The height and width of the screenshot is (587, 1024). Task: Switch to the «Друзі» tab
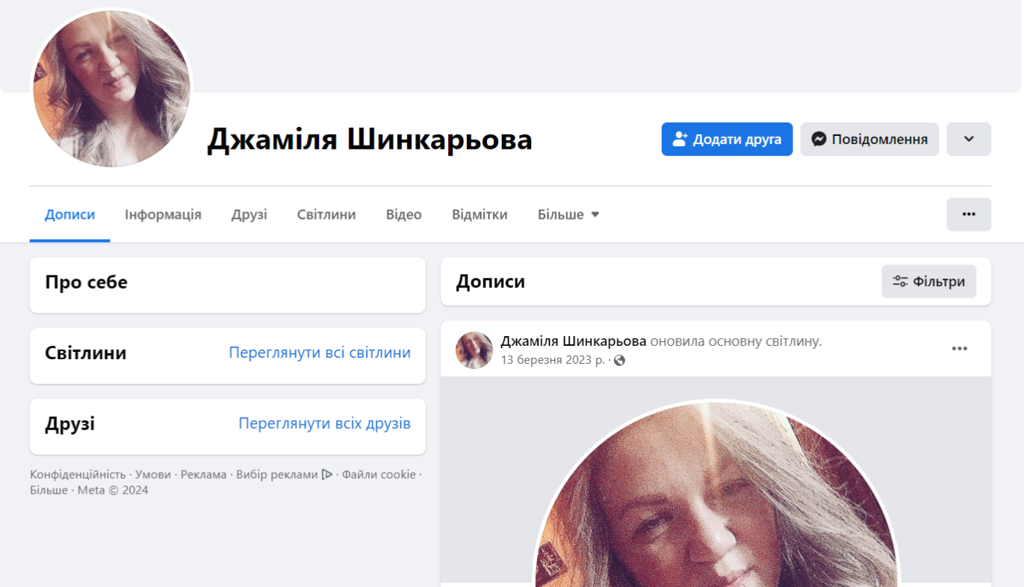pyautogui.click(x=249, y=215)
